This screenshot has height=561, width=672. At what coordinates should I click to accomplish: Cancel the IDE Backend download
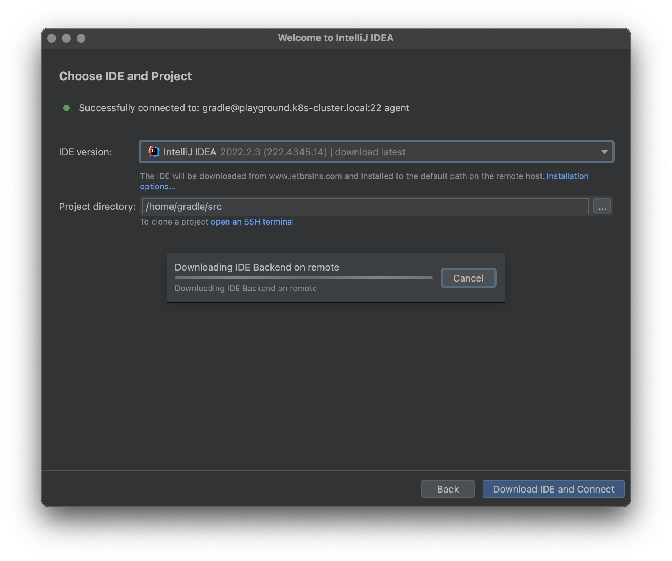[468, 278]
